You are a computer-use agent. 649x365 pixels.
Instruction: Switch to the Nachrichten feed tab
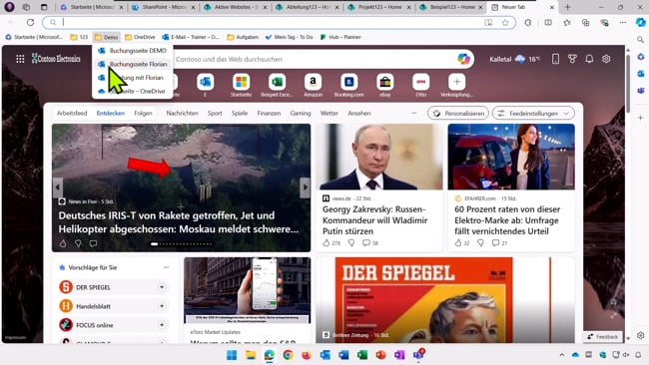point(182,114)
